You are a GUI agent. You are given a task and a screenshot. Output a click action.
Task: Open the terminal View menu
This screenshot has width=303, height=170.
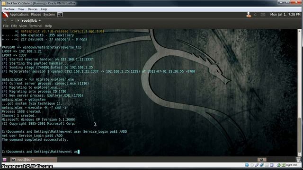click(x=23, y=26)
